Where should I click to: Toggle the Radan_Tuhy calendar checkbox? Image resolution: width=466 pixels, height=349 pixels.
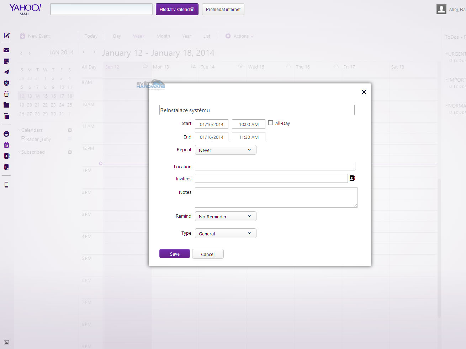click(x=23, y=138)
